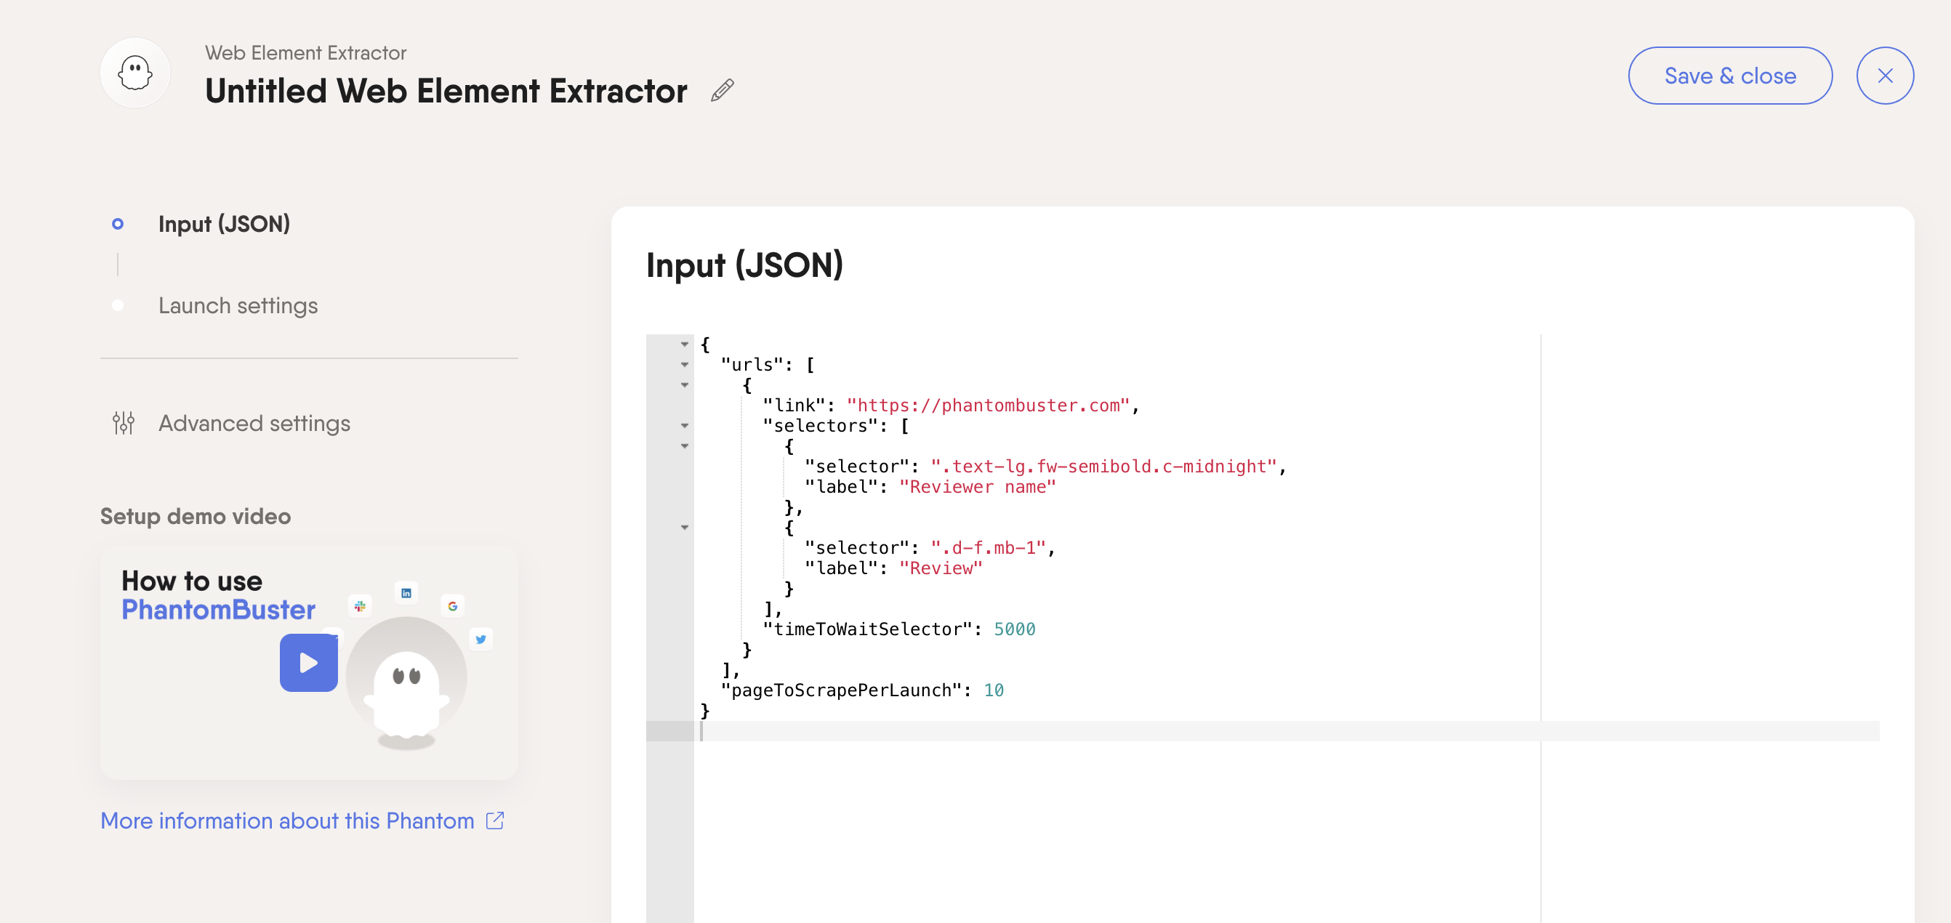This screenshot has height=923, width=1951.
Task: Collapse the "urls" array fold arrow
Action: [685, 365]
